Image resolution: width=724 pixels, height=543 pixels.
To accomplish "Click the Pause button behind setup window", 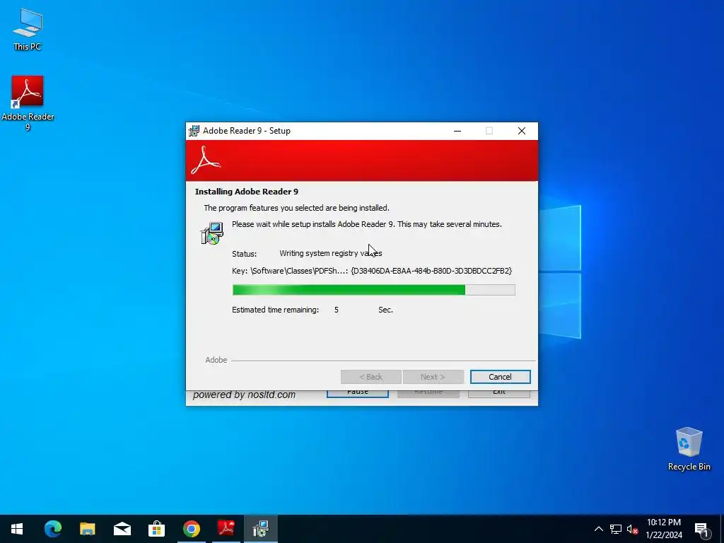I will click(x=357, y=393).
